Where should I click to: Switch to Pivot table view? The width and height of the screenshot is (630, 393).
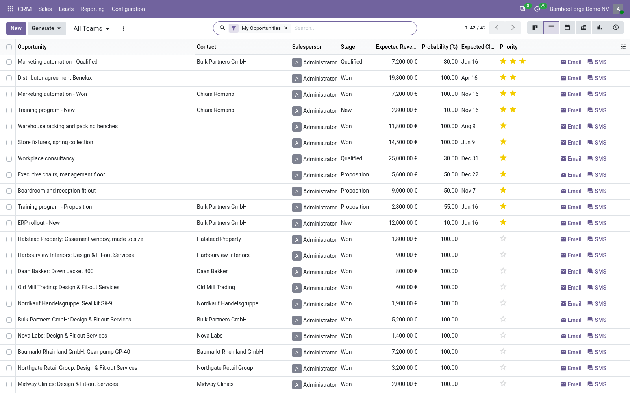(x=584, y=28)
